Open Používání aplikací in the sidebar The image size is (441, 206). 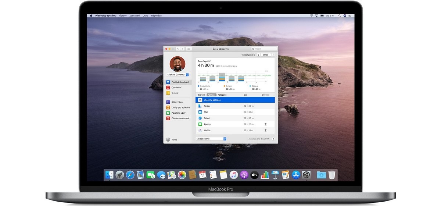click(x=178, y=82)
